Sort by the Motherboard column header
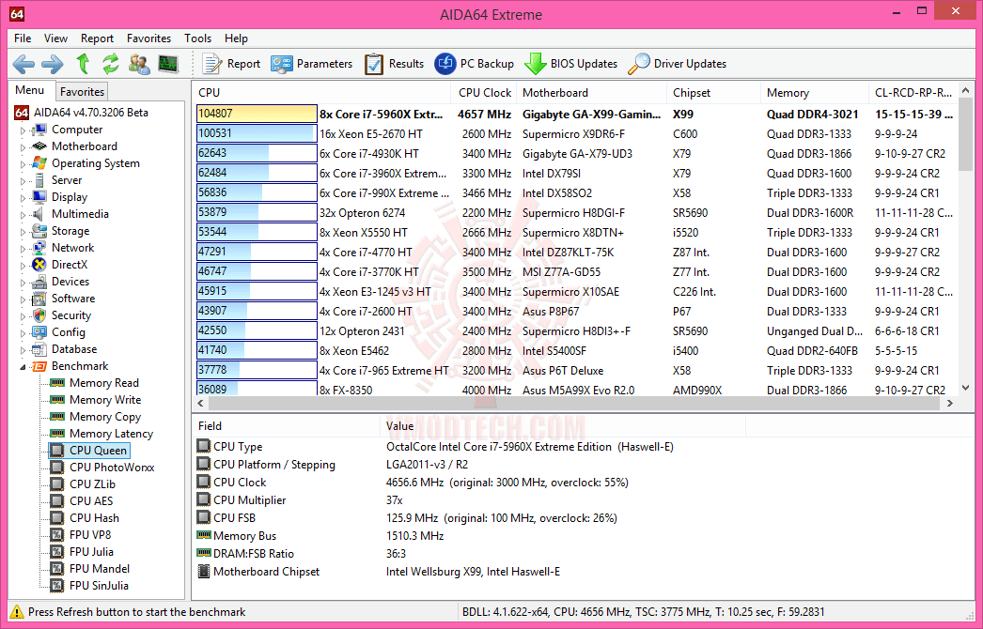 click(x=592, y=93)
